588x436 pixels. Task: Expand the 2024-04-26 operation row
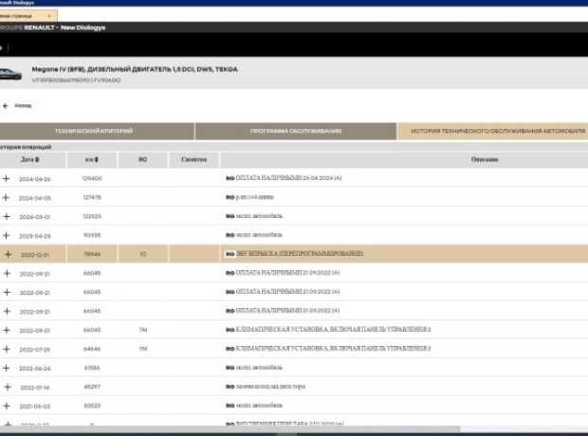point(8,178)
